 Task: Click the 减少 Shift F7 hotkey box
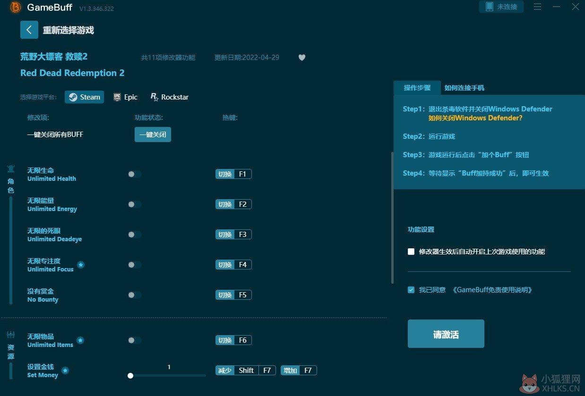click(246, 371)
